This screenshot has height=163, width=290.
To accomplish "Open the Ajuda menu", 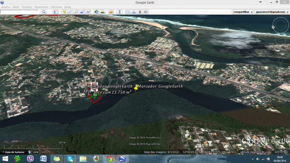I will (x=68, y=7).
